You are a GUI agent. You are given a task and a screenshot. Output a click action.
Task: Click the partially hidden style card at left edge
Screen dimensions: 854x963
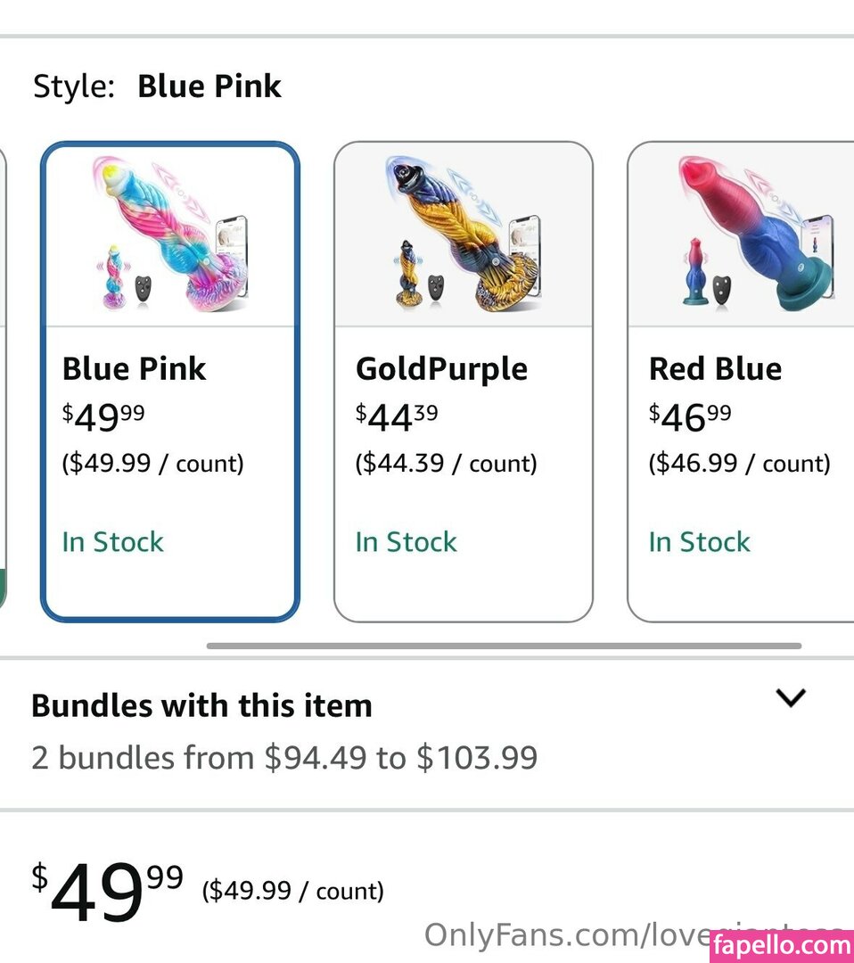pos(3,383)
